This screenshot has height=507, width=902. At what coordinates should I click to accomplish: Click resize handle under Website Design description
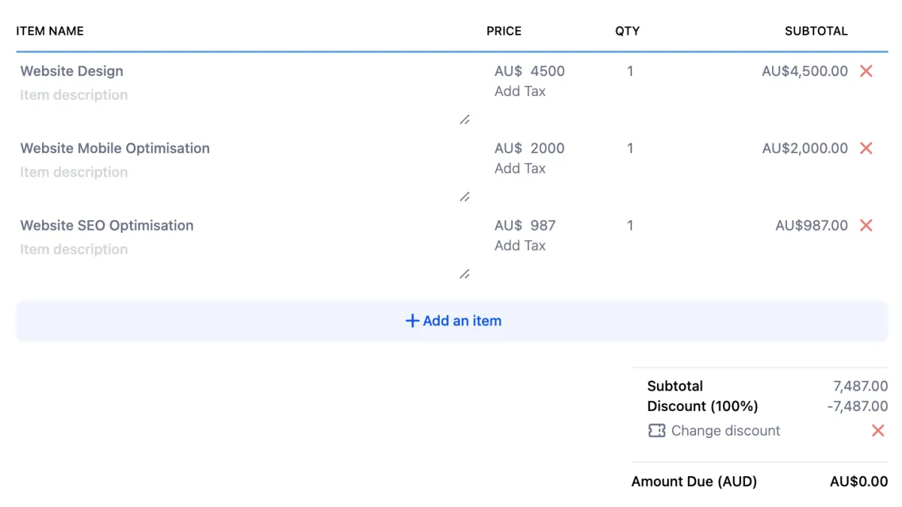click(x=465, y=120)
